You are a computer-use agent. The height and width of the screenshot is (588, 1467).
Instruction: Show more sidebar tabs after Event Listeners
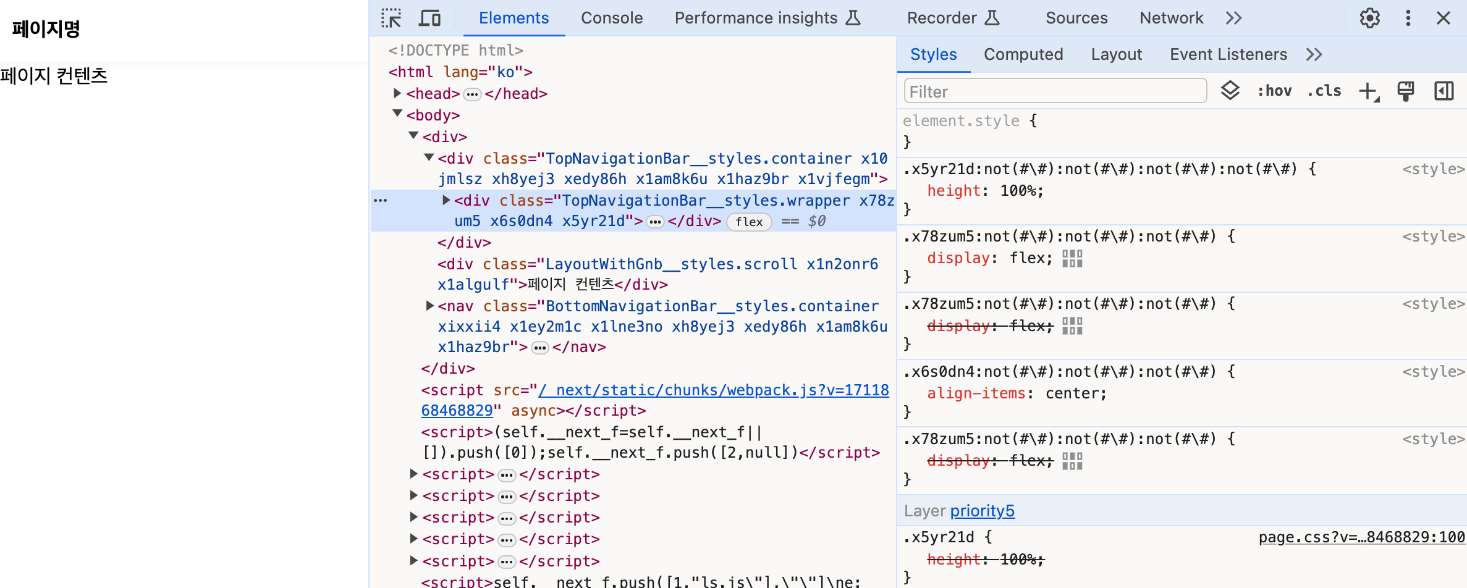click(1314, 54)
